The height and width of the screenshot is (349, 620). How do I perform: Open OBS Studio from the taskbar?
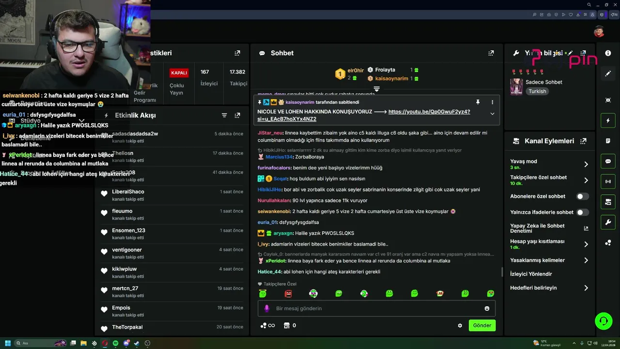tap(147, 343)
